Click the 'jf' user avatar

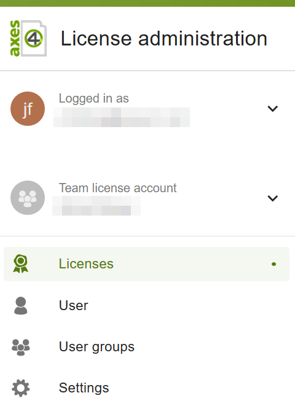coord(28,109)
